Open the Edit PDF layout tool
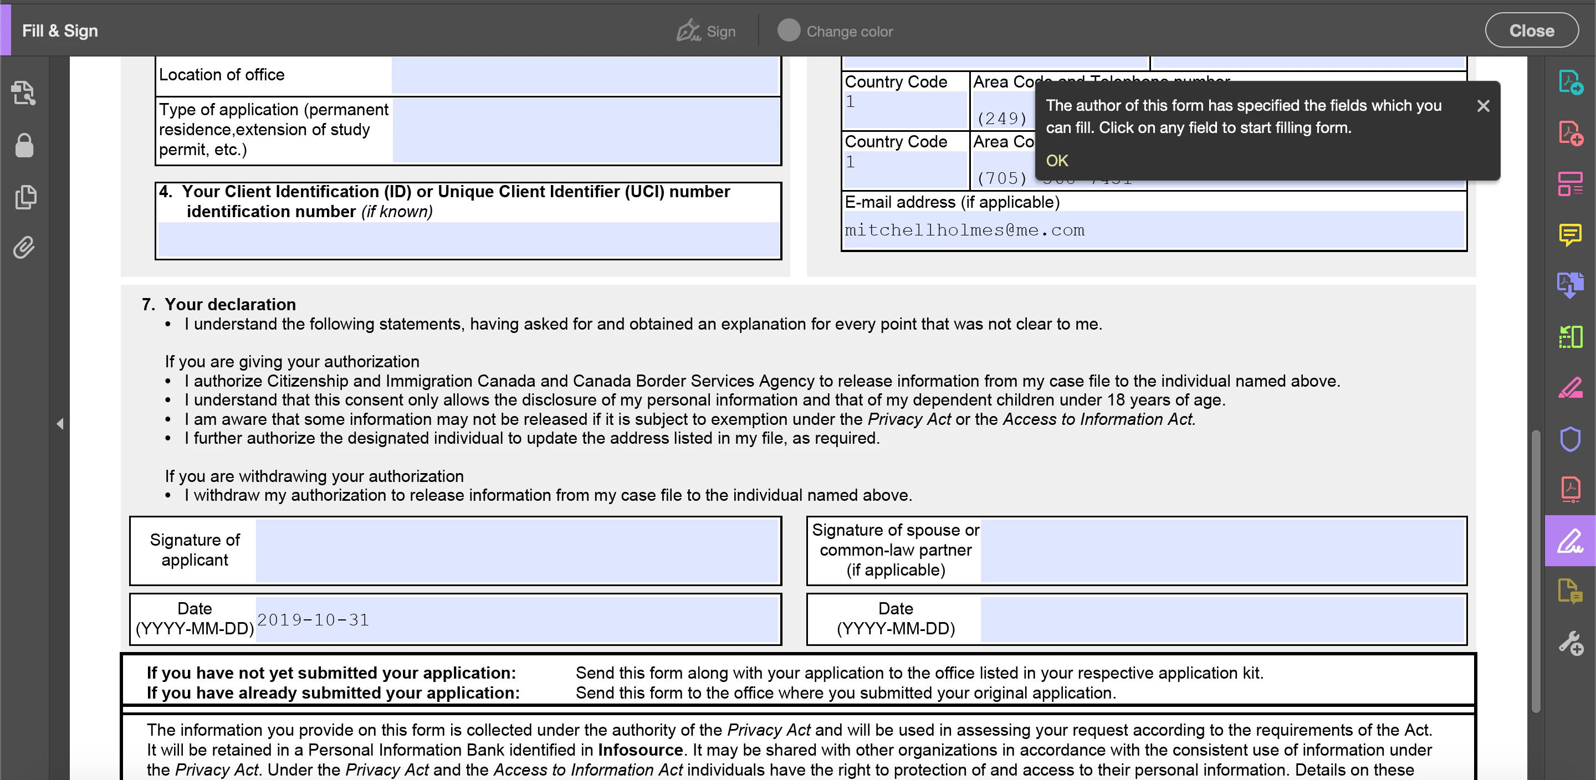This screenshot has height=780, width=1596. point(1570,184)
